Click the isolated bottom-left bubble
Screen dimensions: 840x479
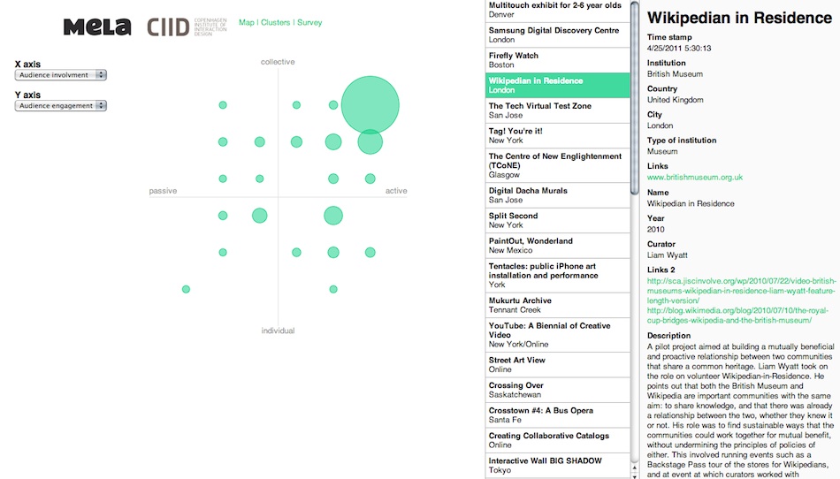[186, 290]
